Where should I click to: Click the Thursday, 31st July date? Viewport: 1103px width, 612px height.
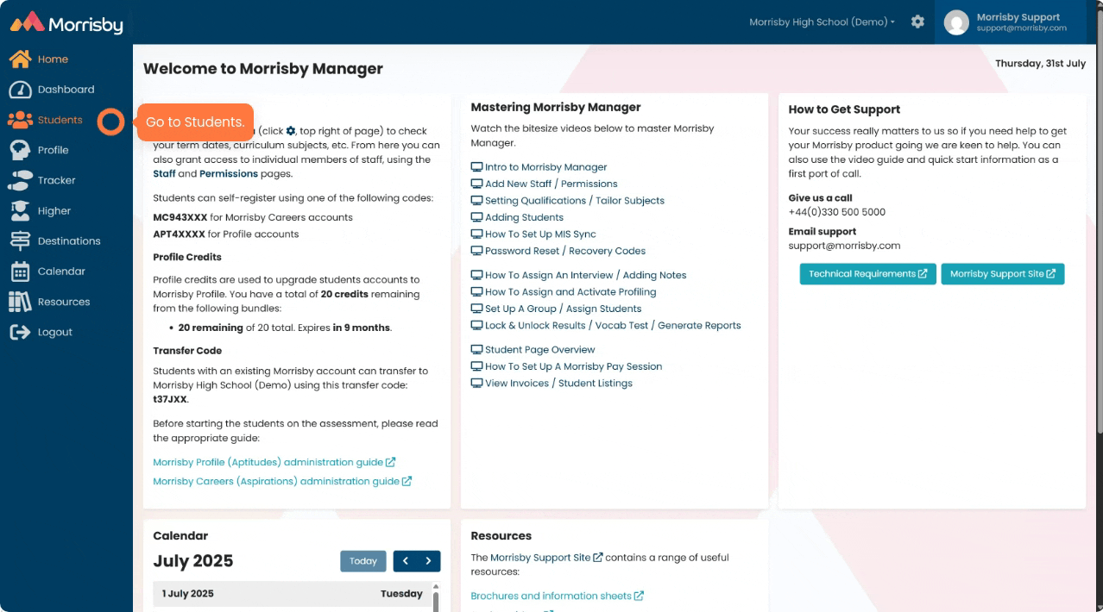[x=1040, y=64]
